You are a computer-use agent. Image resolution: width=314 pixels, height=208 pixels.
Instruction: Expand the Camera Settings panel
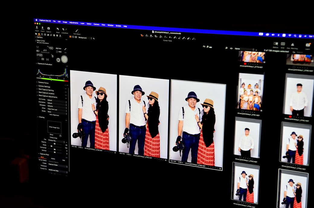click(37, 85)
